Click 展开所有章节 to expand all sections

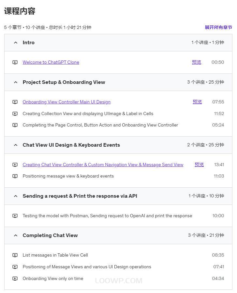coord(218,27)
